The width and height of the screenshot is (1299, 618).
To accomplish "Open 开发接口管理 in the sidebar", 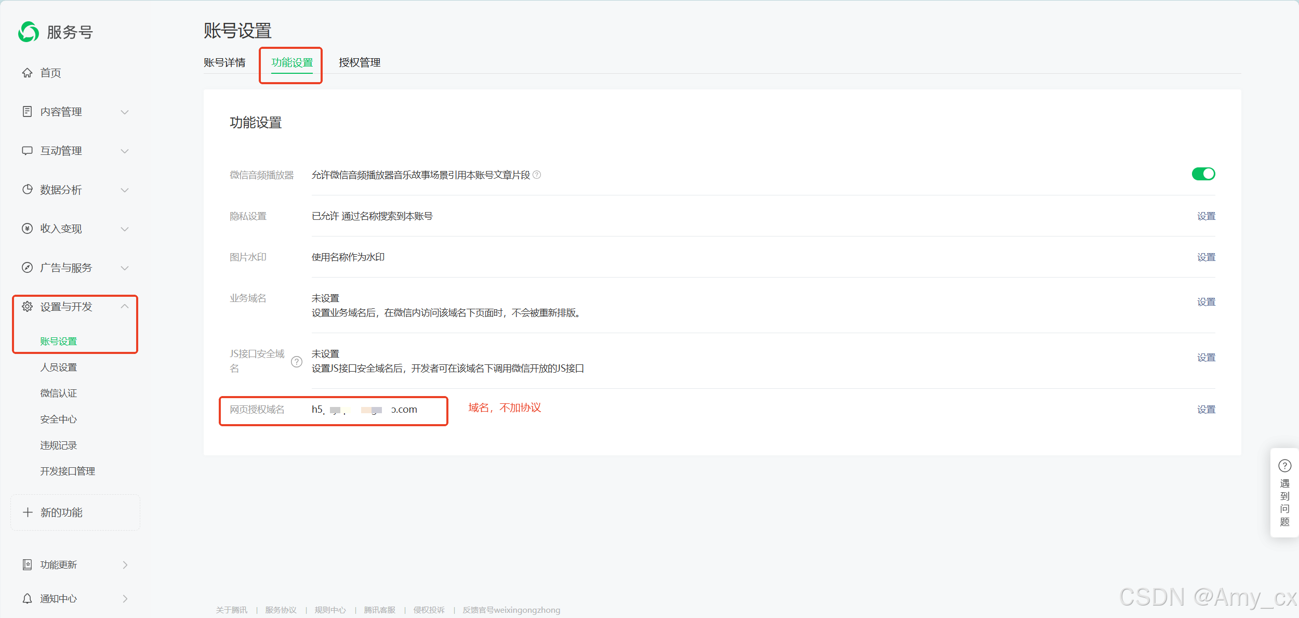I will pyautogui.click(x=68, y=471).
